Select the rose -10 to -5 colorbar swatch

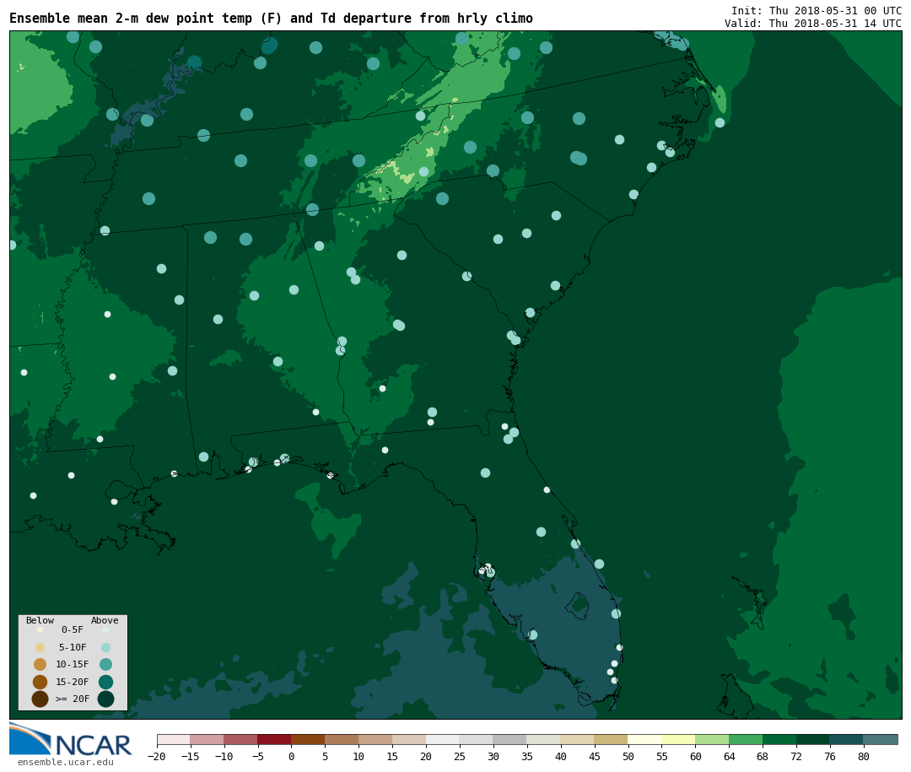click(240, 739)
